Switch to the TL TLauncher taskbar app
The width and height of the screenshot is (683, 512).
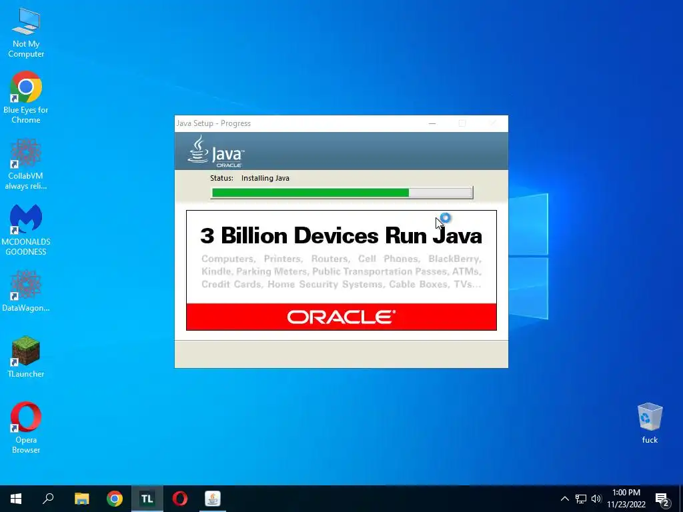tap(147, 499)
